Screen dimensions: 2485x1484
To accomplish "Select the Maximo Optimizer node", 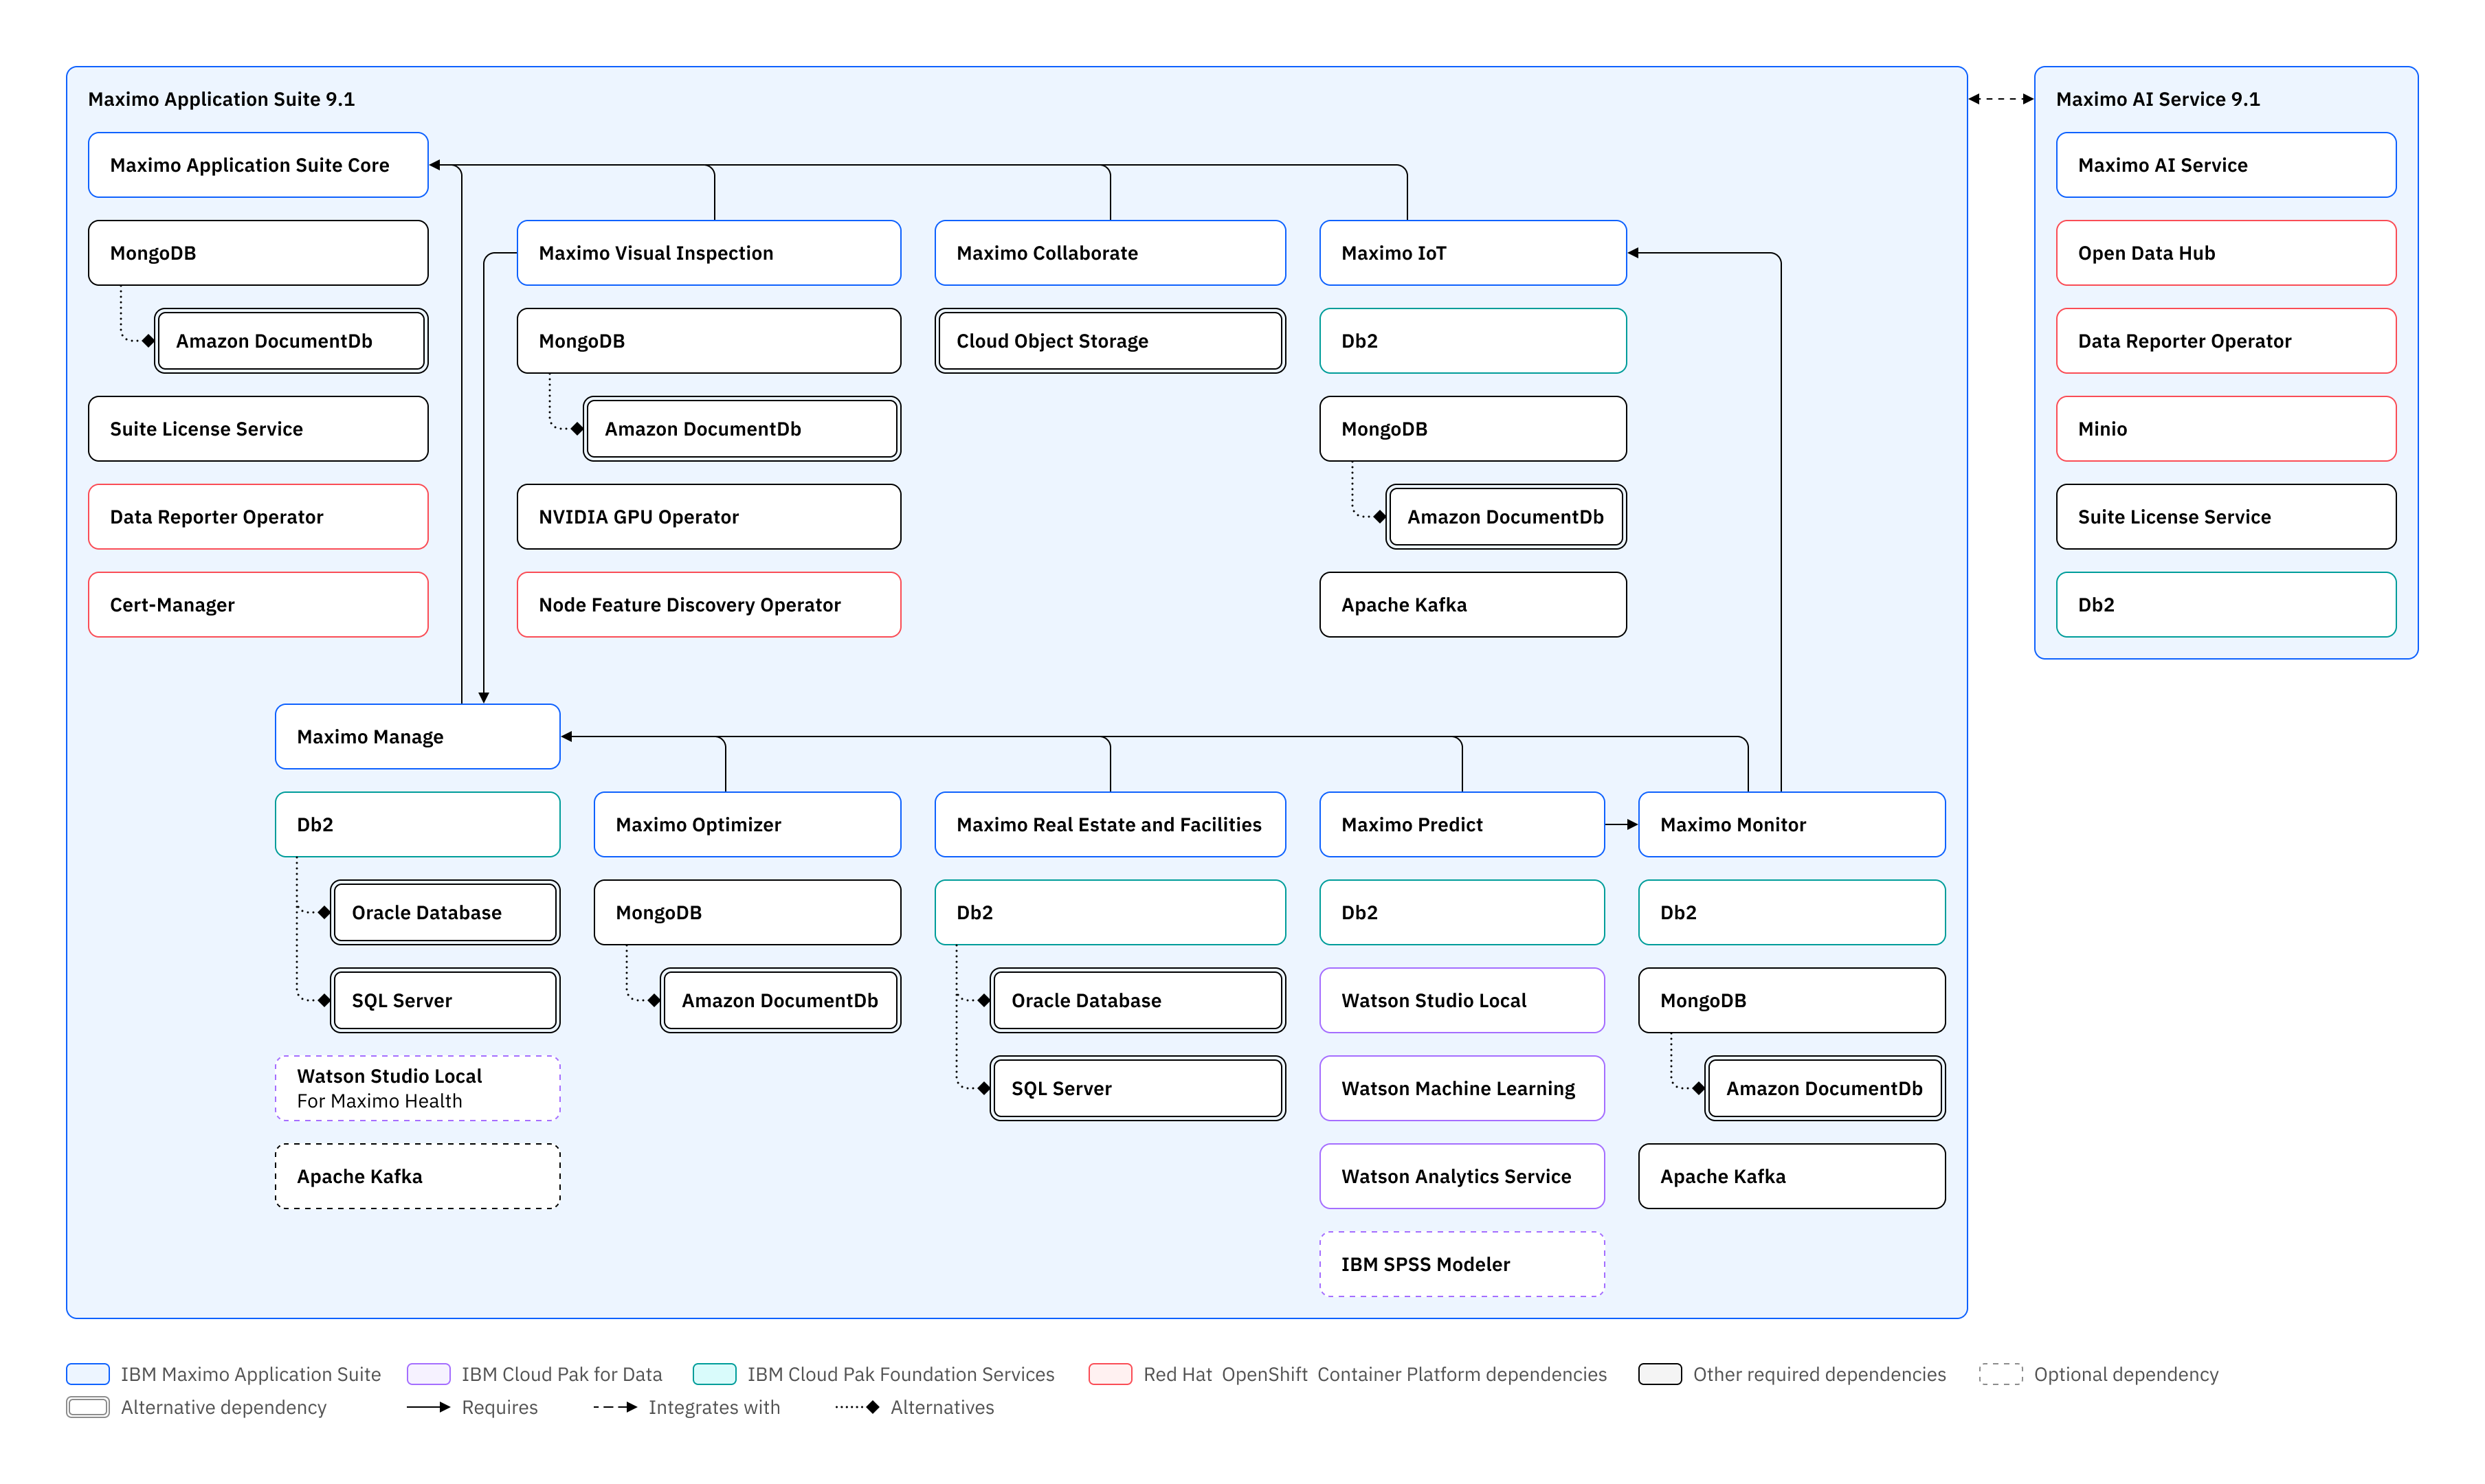I will (746, 825).
